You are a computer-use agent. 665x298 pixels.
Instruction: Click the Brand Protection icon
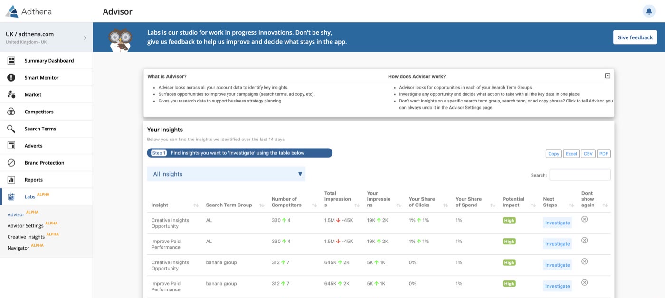coord(11,163)
